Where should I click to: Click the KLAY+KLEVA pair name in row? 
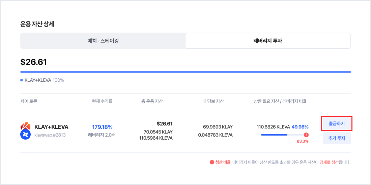[51, 127]
